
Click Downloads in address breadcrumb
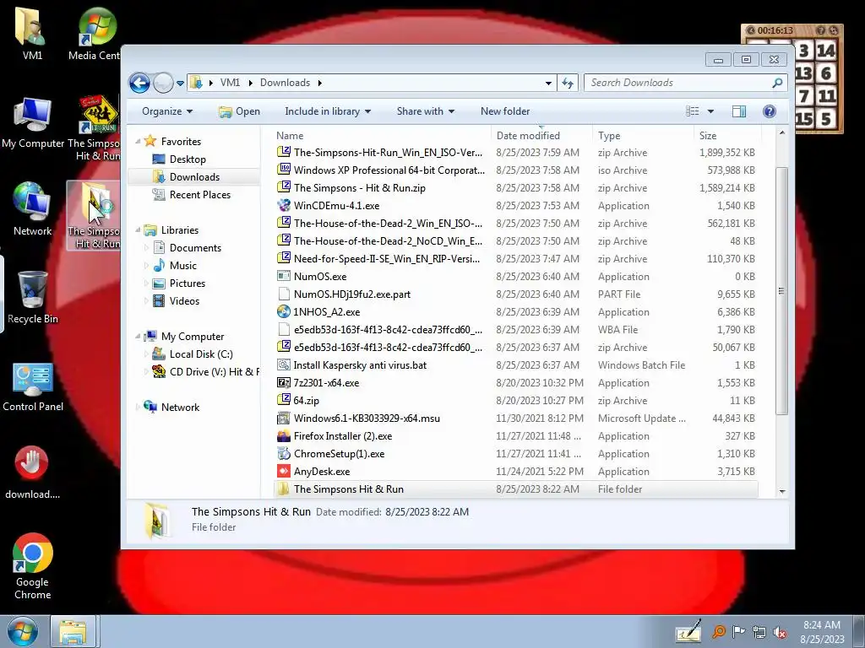coord(286,83)
